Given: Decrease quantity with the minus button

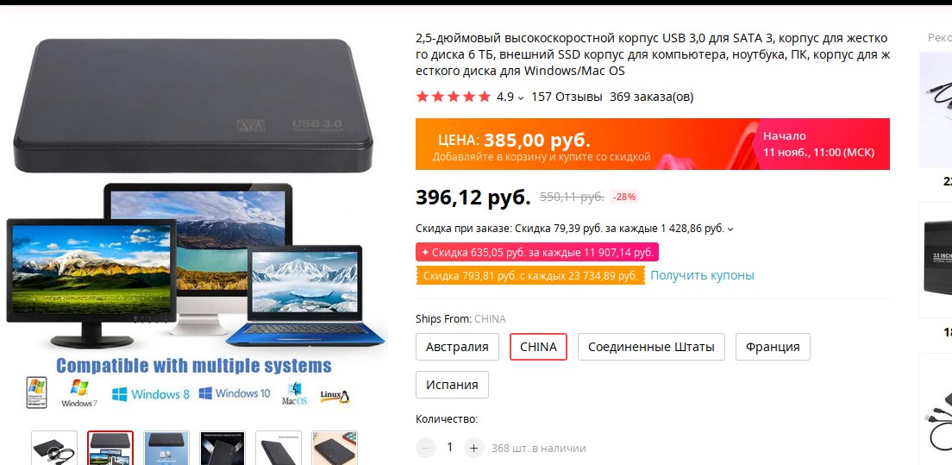Looking at the screenshot, I should click(426, 448).
